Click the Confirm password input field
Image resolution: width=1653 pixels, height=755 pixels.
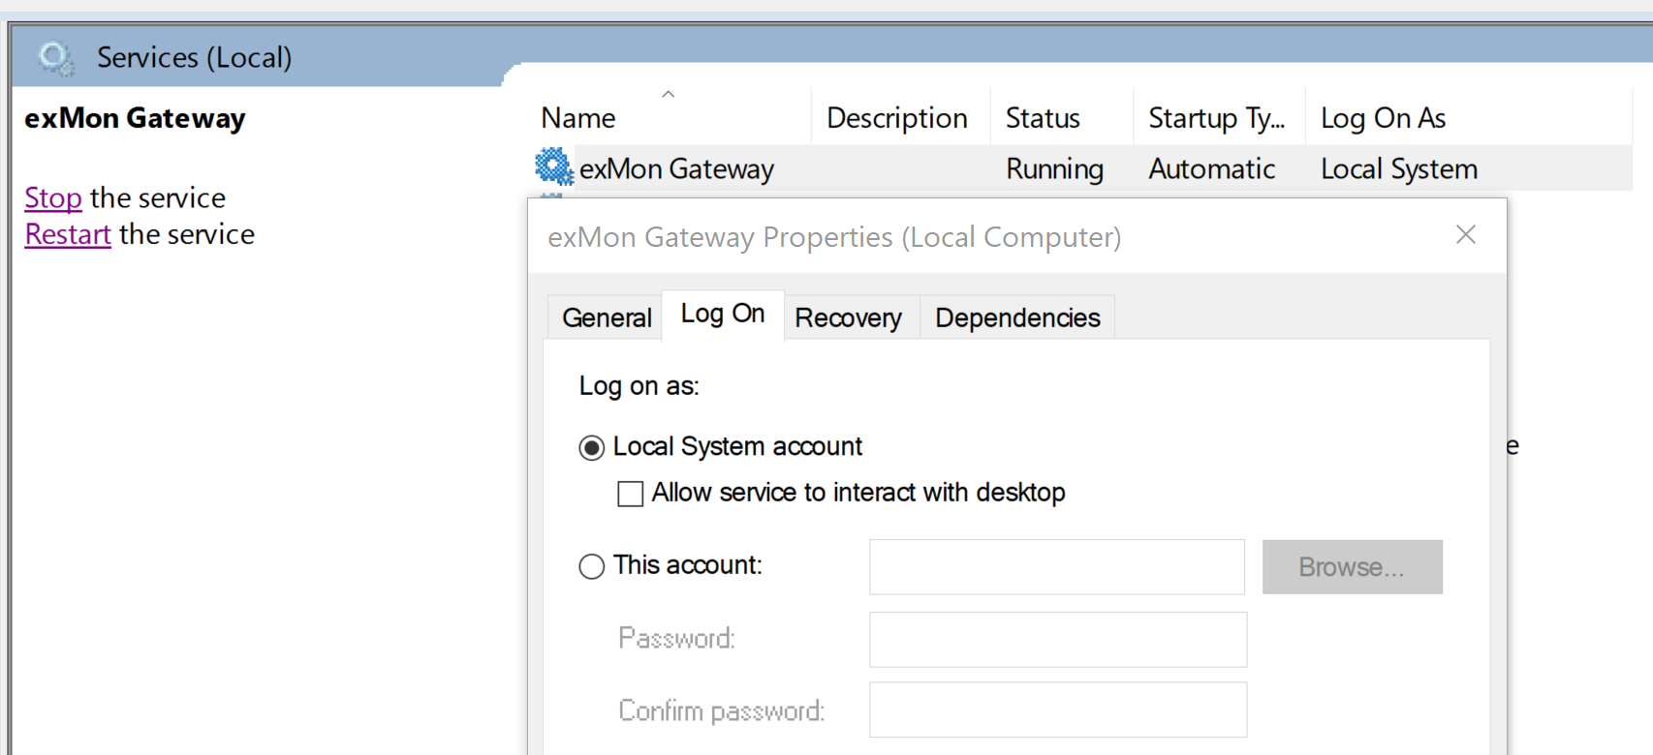1058,710
